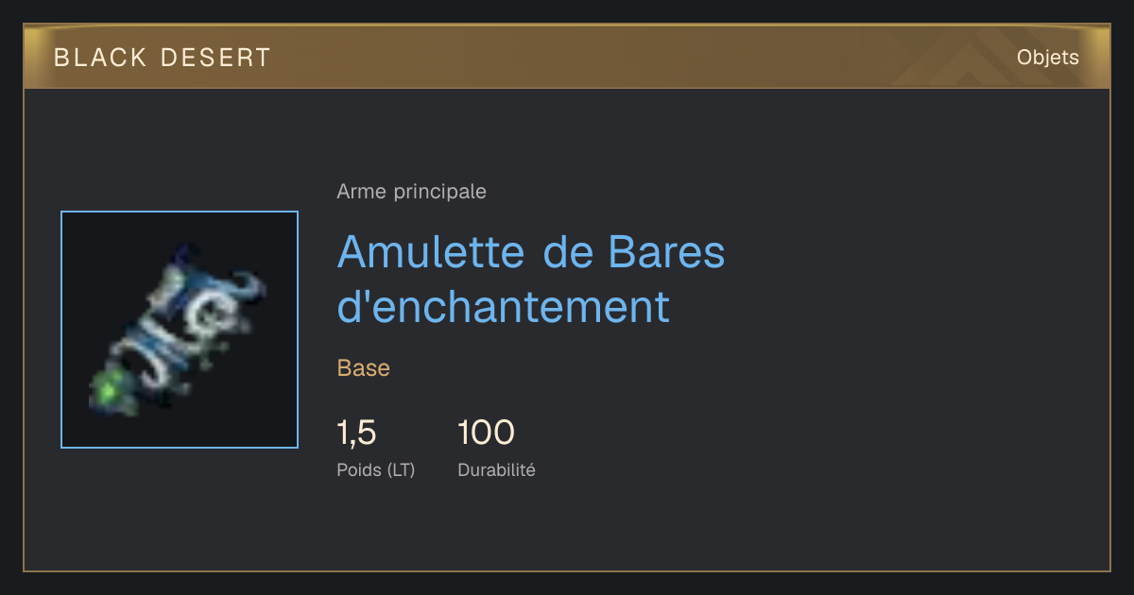The height and width of the screenshot is (595, 1134).
Task: Click the gold header banner
Action: 567,57
